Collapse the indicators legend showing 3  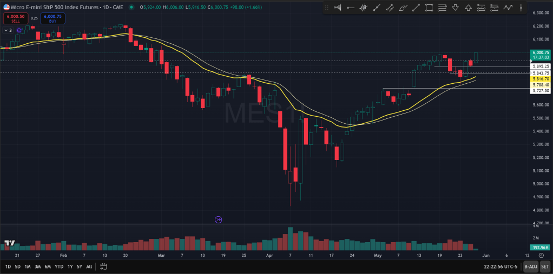tap(8, 30)
